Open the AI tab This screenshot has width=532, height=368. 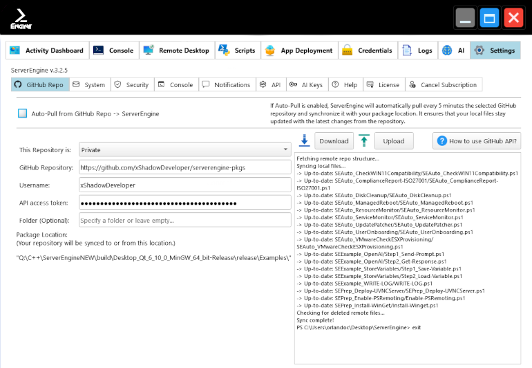(x=453, y=50)
